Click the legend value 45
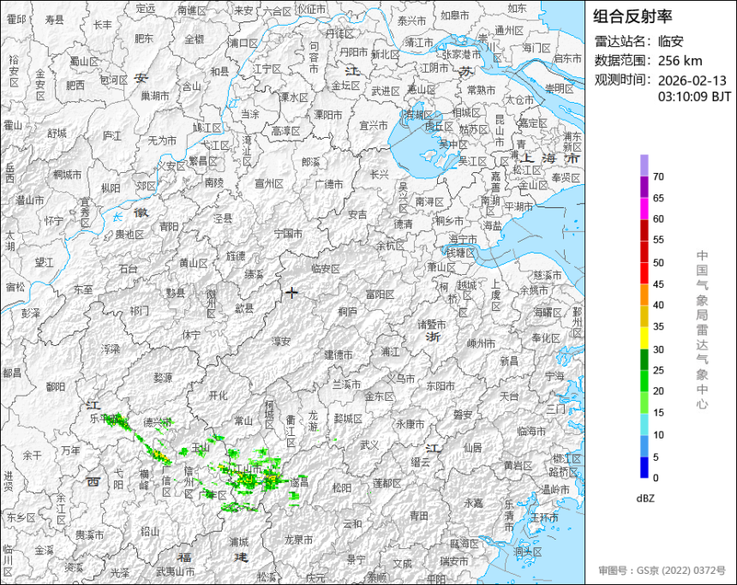737x585 pixels. pos(658,284)
